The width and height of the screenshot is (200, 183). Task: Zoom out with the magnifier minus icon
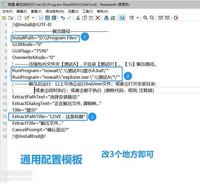point(152,18)
